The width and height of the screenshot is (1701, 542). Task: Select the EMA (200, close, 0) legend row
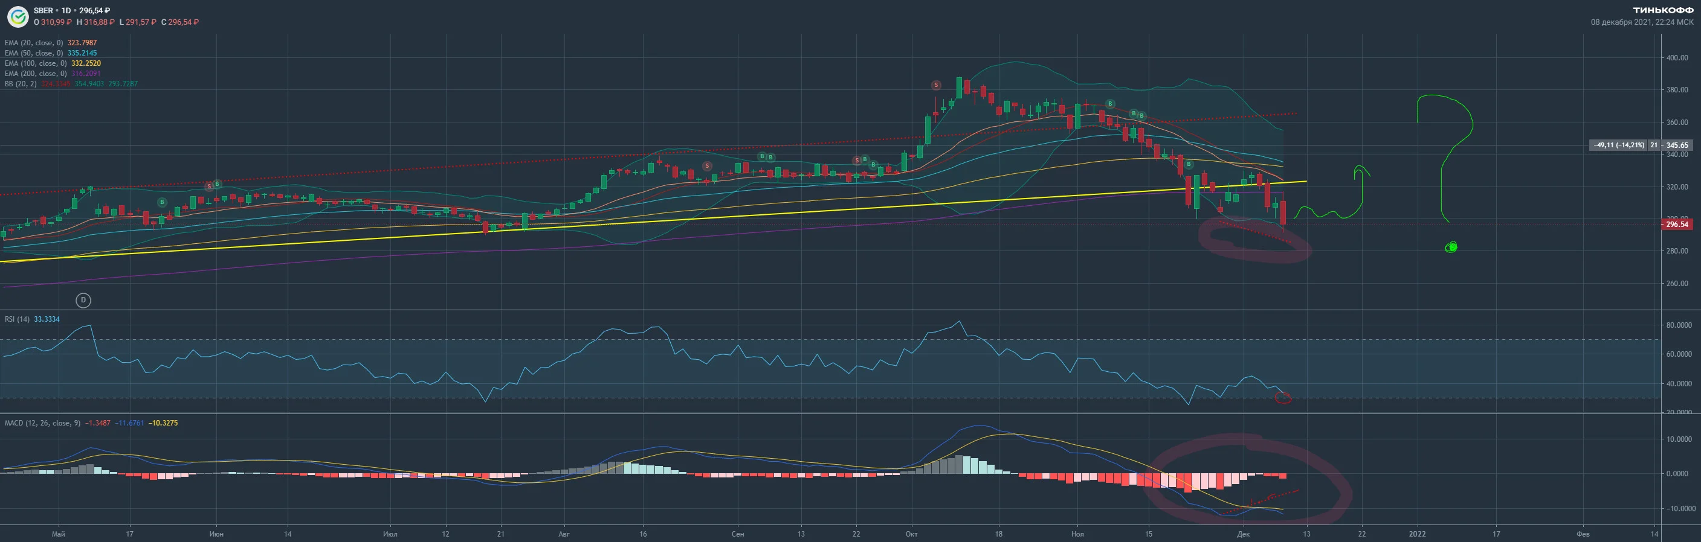(x=53, y=73)
